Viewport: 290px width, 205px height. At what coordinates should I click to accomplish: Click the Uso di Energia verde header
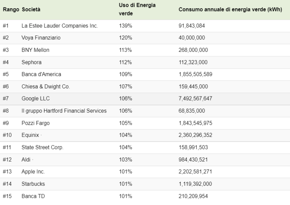(x=137, y=9)
